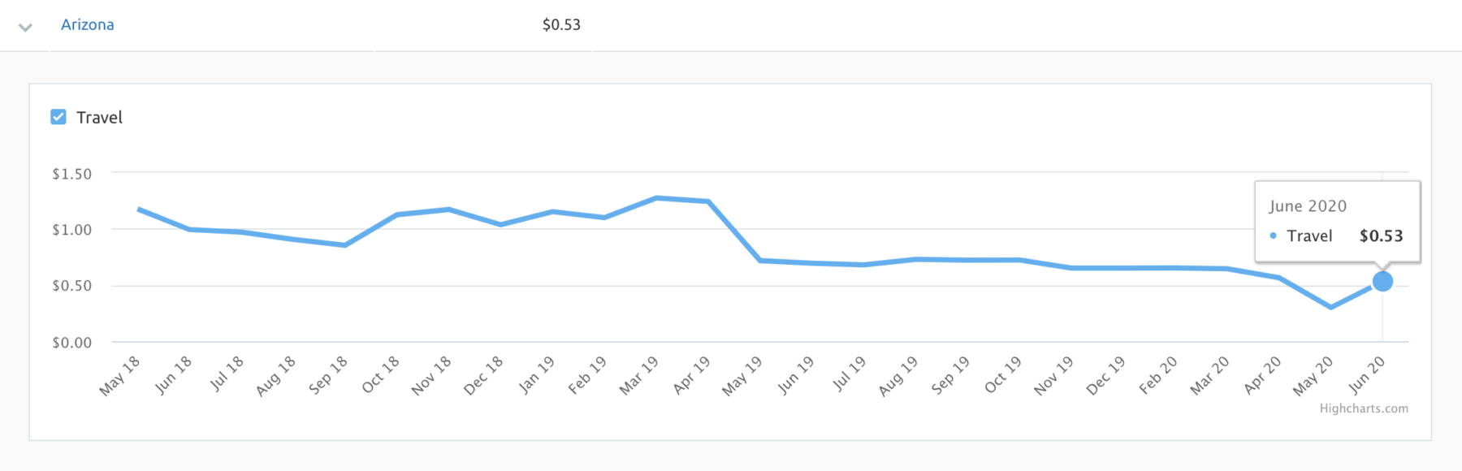
Task: Click the $1.50 y-axis label
Action: (71, 174)
